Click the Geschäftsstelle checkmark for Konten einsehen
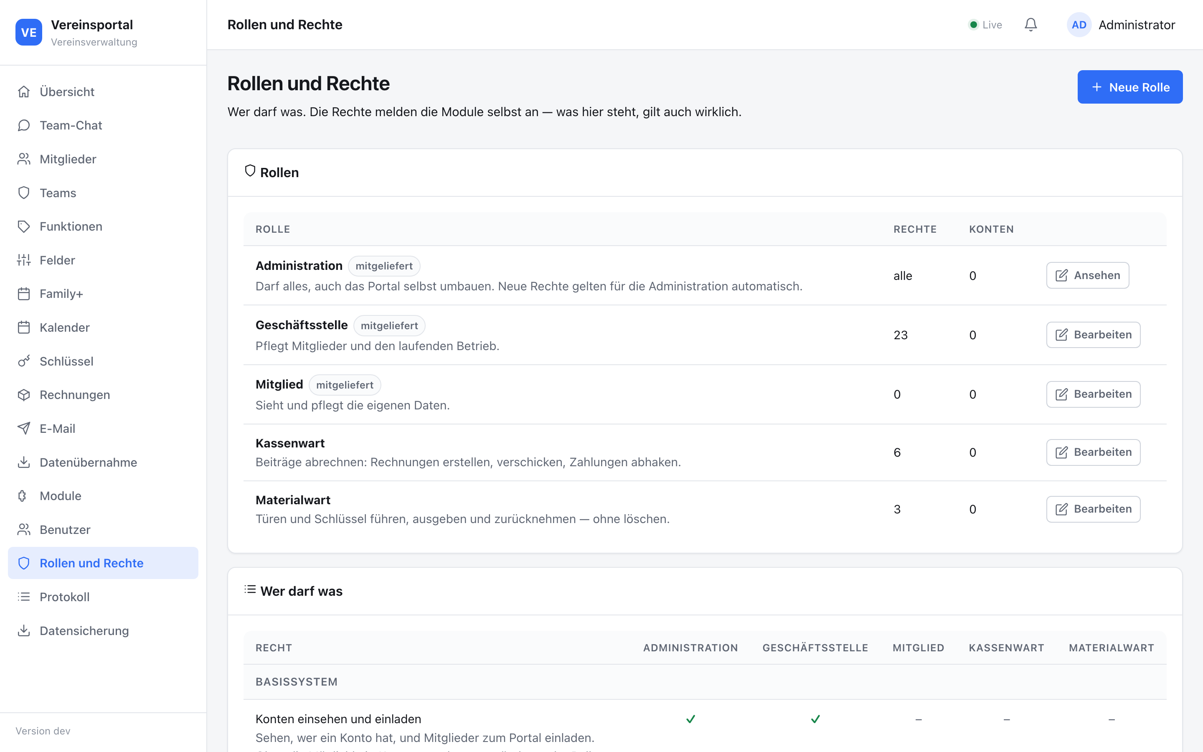This screenshot has width=1203, height=752. tap(815, 719)
